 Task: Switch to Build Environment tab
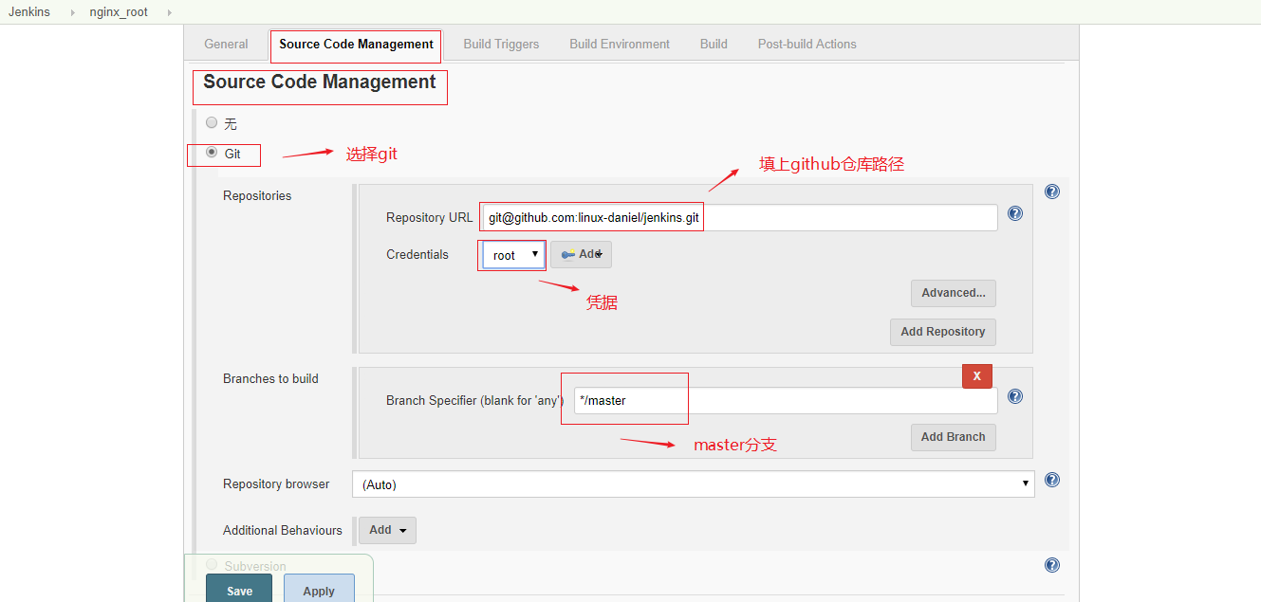coord(620,44)
